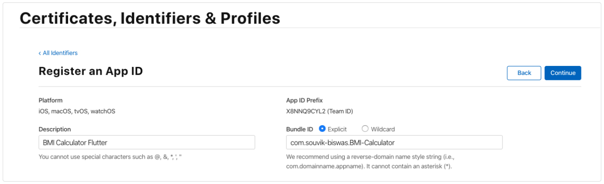Click the Back button
604x184 pixels.
point(524,73)
